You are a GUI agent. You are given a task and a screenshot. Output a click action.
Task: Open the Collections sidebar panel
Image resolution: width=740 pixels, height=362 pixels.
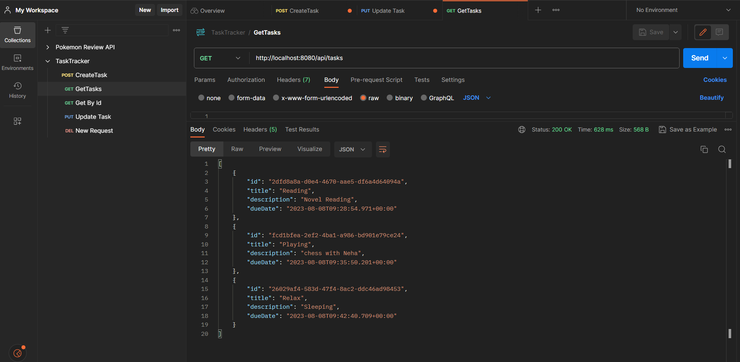[x=17, y=35]
